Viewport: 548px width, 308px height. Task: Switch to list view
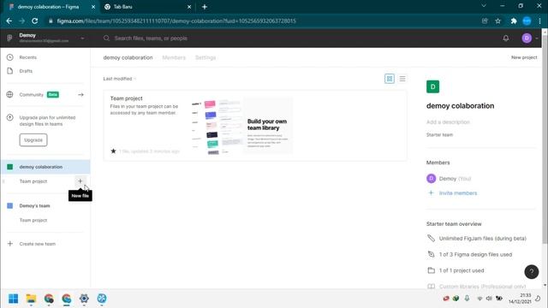(x=402, y=79)
